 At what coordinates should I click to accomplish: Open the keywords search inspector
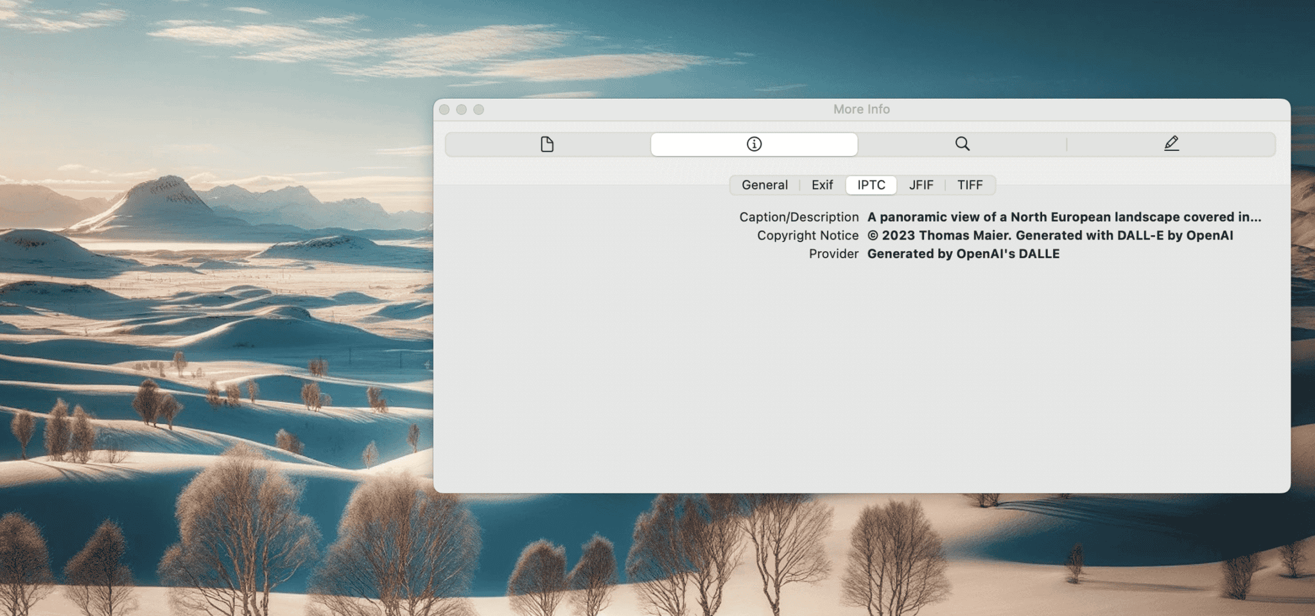[x=962, y=144]
